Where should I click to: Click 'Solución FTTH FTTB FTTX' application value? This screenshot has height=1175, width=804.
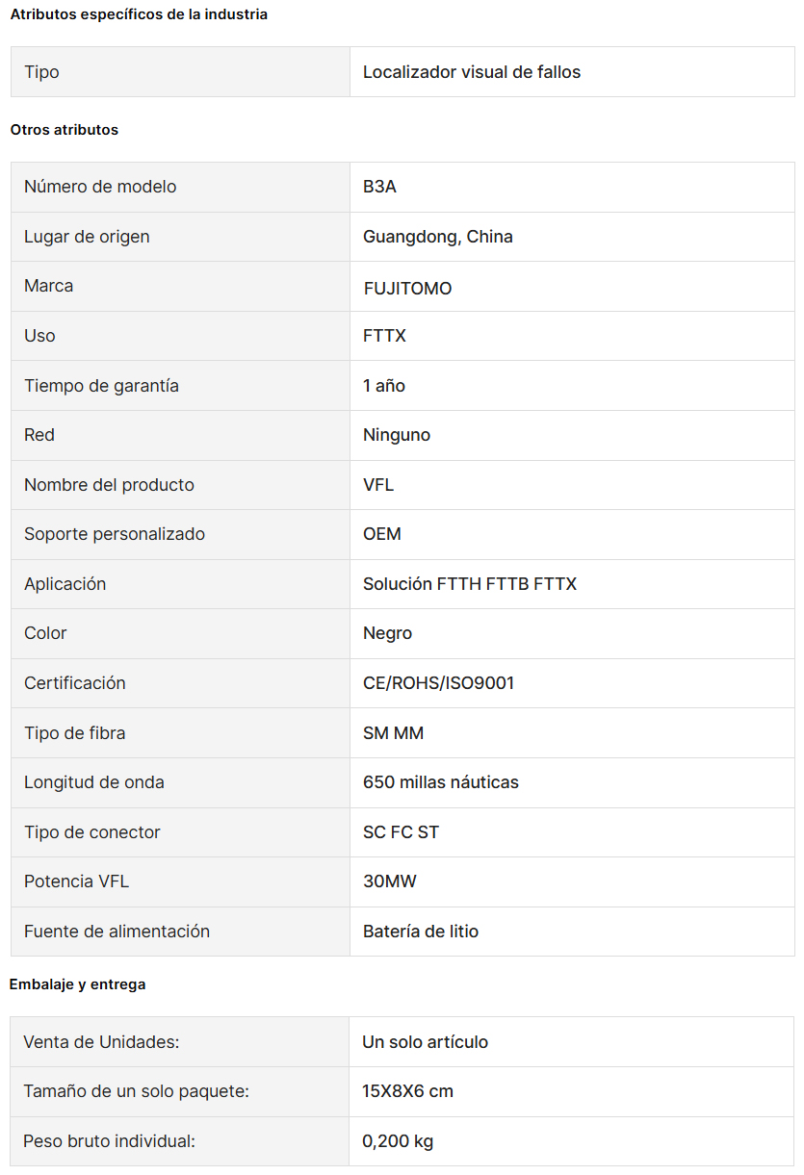click(x=470, y=584)
